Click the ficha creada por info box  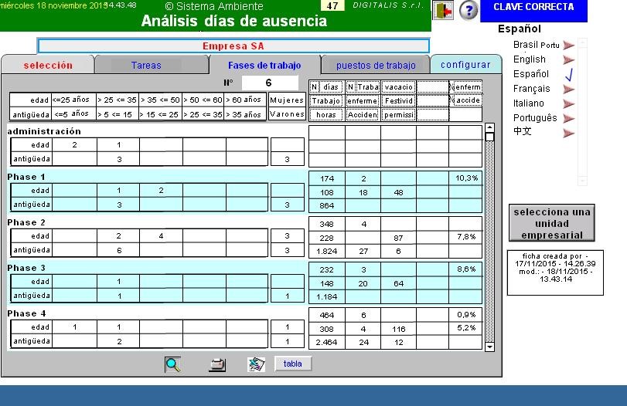click(x=555, y=272)
